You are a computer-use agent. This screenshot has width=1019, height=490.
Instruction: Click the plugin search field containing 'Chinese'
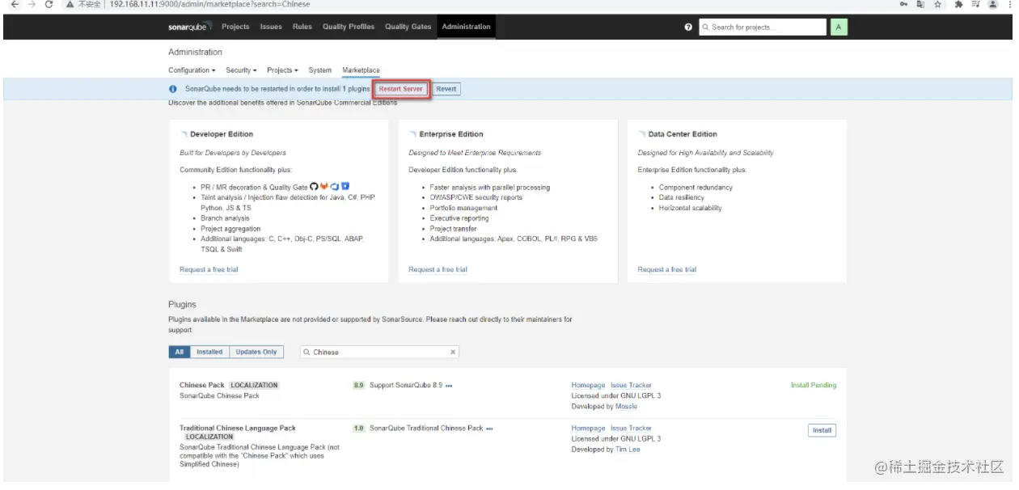point(379,352)
